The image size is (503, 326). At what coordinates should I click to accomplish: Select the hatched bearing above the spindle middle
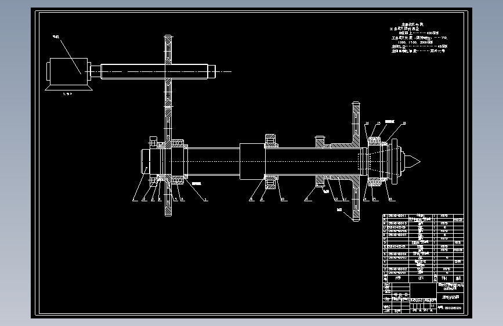[x=270, y=140]
